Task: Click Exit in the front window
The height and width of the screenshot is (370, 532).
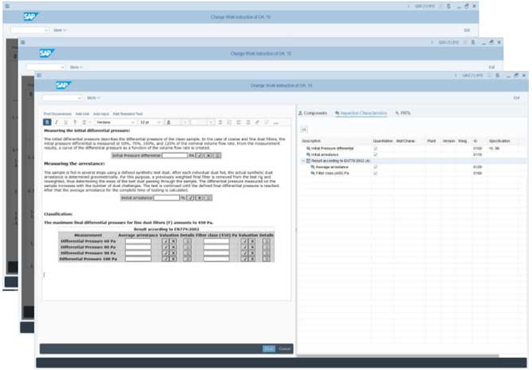Action: [x=516, y=98]
